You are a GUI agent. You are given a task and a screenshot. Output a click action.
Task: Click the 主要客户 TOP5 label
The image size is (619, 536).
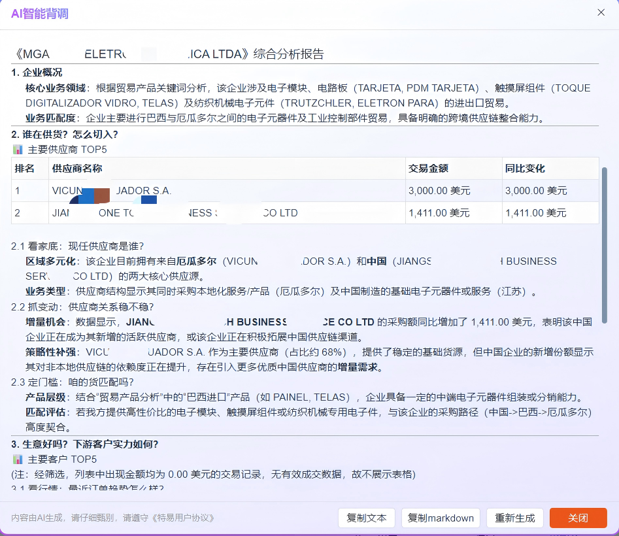click(62, 459)
